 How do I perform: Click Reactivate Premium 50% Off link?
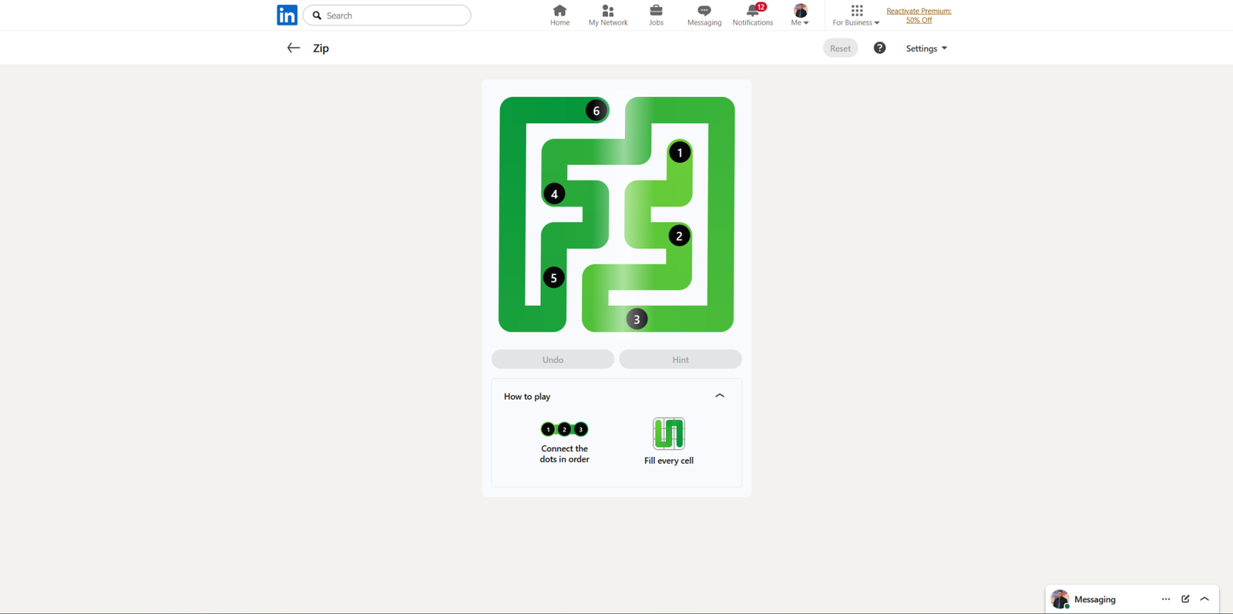919,15
